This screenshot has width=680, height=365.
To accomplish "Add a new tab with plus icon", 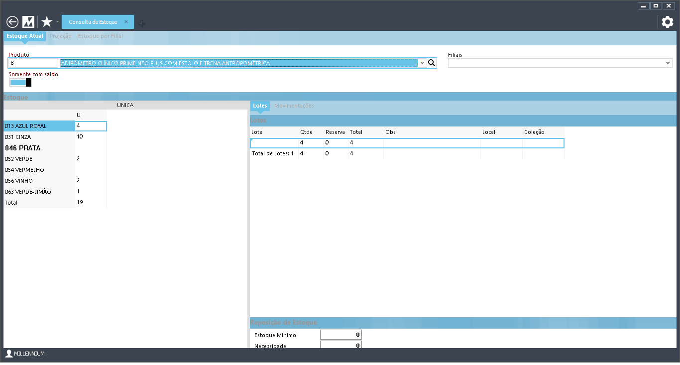I will (142, 23).
